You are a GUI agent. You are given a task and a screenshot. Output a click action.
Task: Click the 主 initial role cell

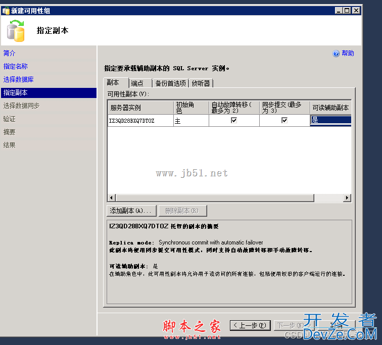tap(191, 121)
